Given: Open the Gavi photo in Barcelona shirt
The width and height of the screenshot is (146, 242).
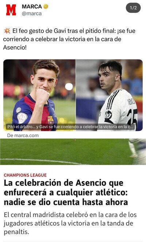Looking at the screenshot, I should [x=39, y=95].
